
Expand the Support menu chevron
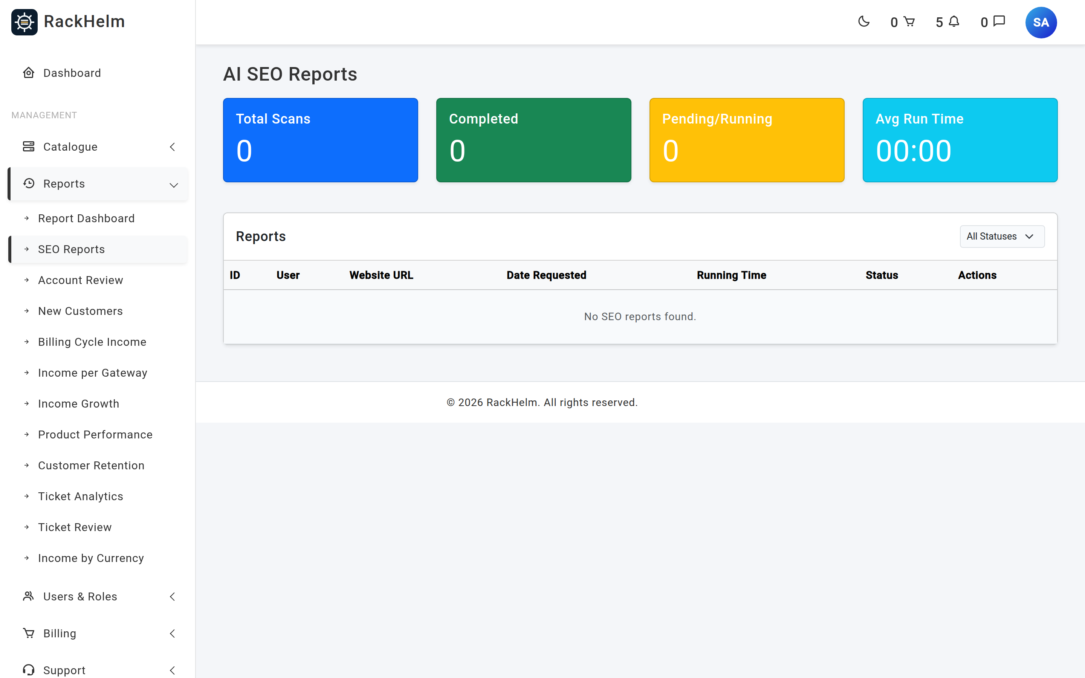tap(173, 670)
